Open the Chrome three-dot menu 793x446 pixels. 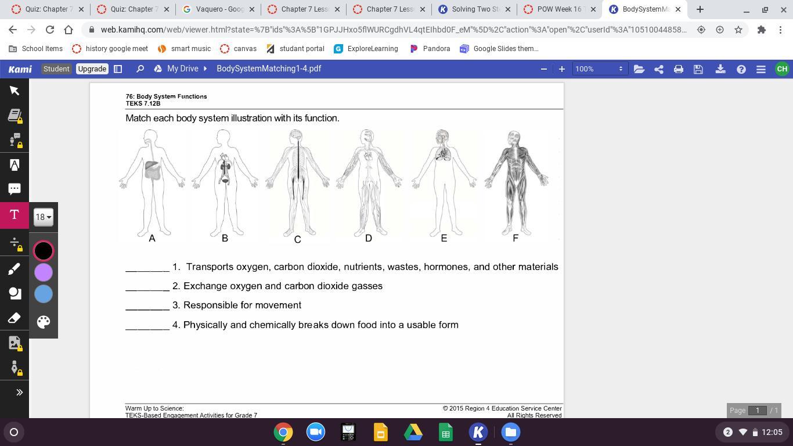(780, 30)
